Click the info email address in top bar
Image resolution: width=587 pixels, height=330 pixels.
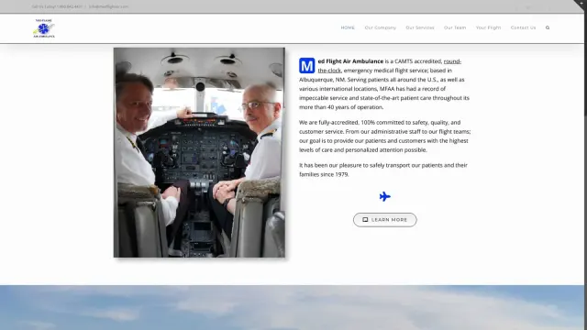click(108, 6)
